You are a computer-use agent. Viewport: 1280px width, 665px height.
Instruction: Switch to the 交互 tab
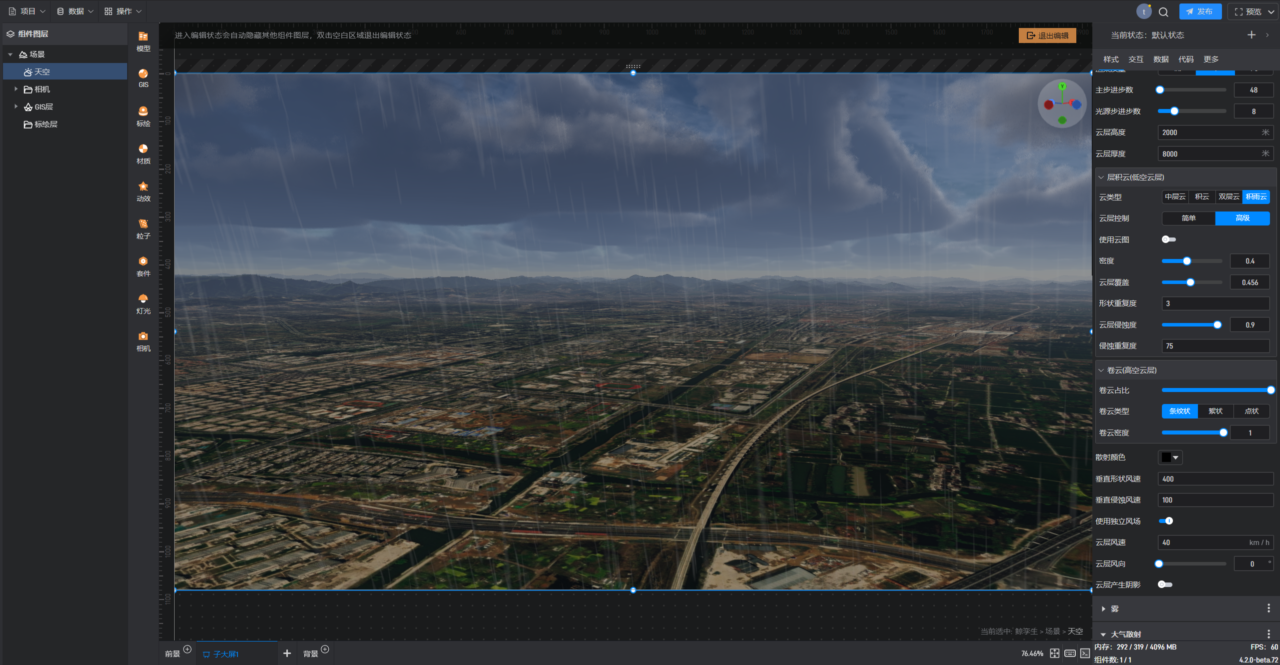pyautogui.click(x=1135, y=59)
